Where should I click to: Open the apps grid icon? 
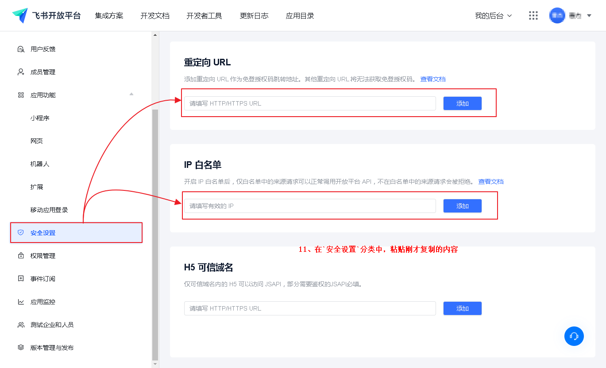(533, 15)
